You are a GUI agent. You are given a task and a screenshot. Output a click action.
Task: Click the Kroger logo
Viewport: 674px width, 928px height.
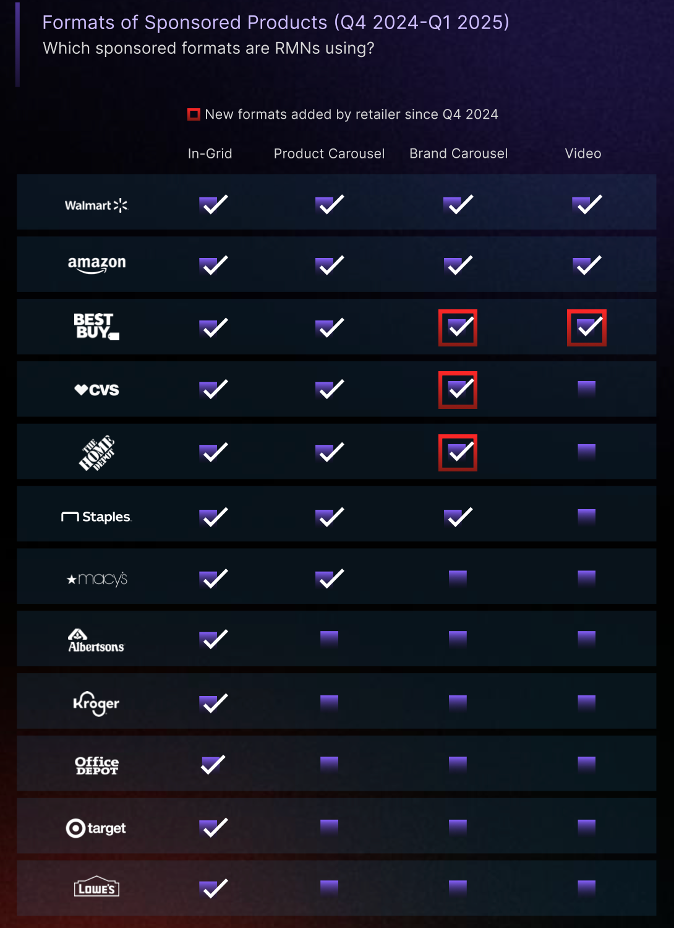click(x=96, y=703)
